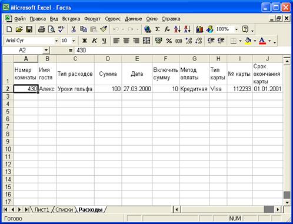Activate the Format Painter brush
The width and height of the screenshot is (293, 224).
click(x=104, y=29)
